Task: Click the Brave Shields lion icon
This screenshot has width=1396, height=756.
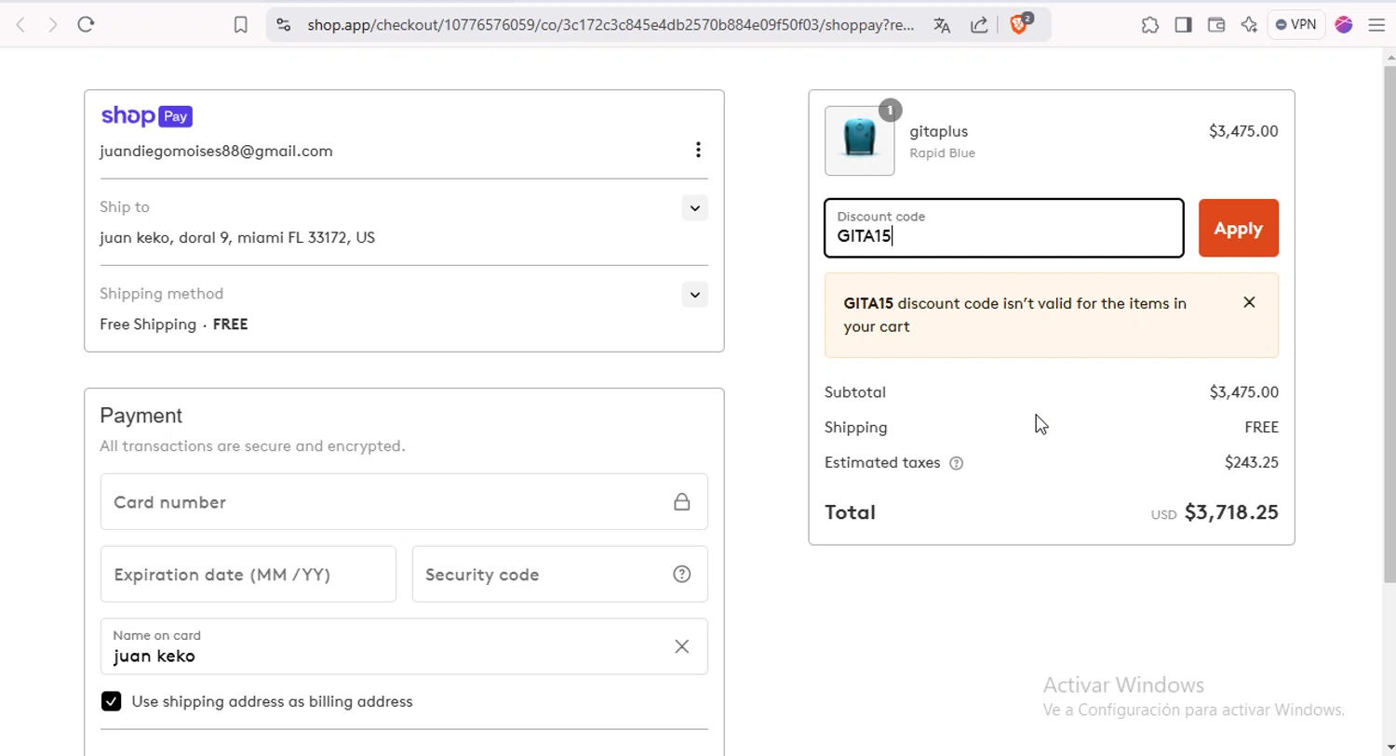Action: coord(1019,25)
